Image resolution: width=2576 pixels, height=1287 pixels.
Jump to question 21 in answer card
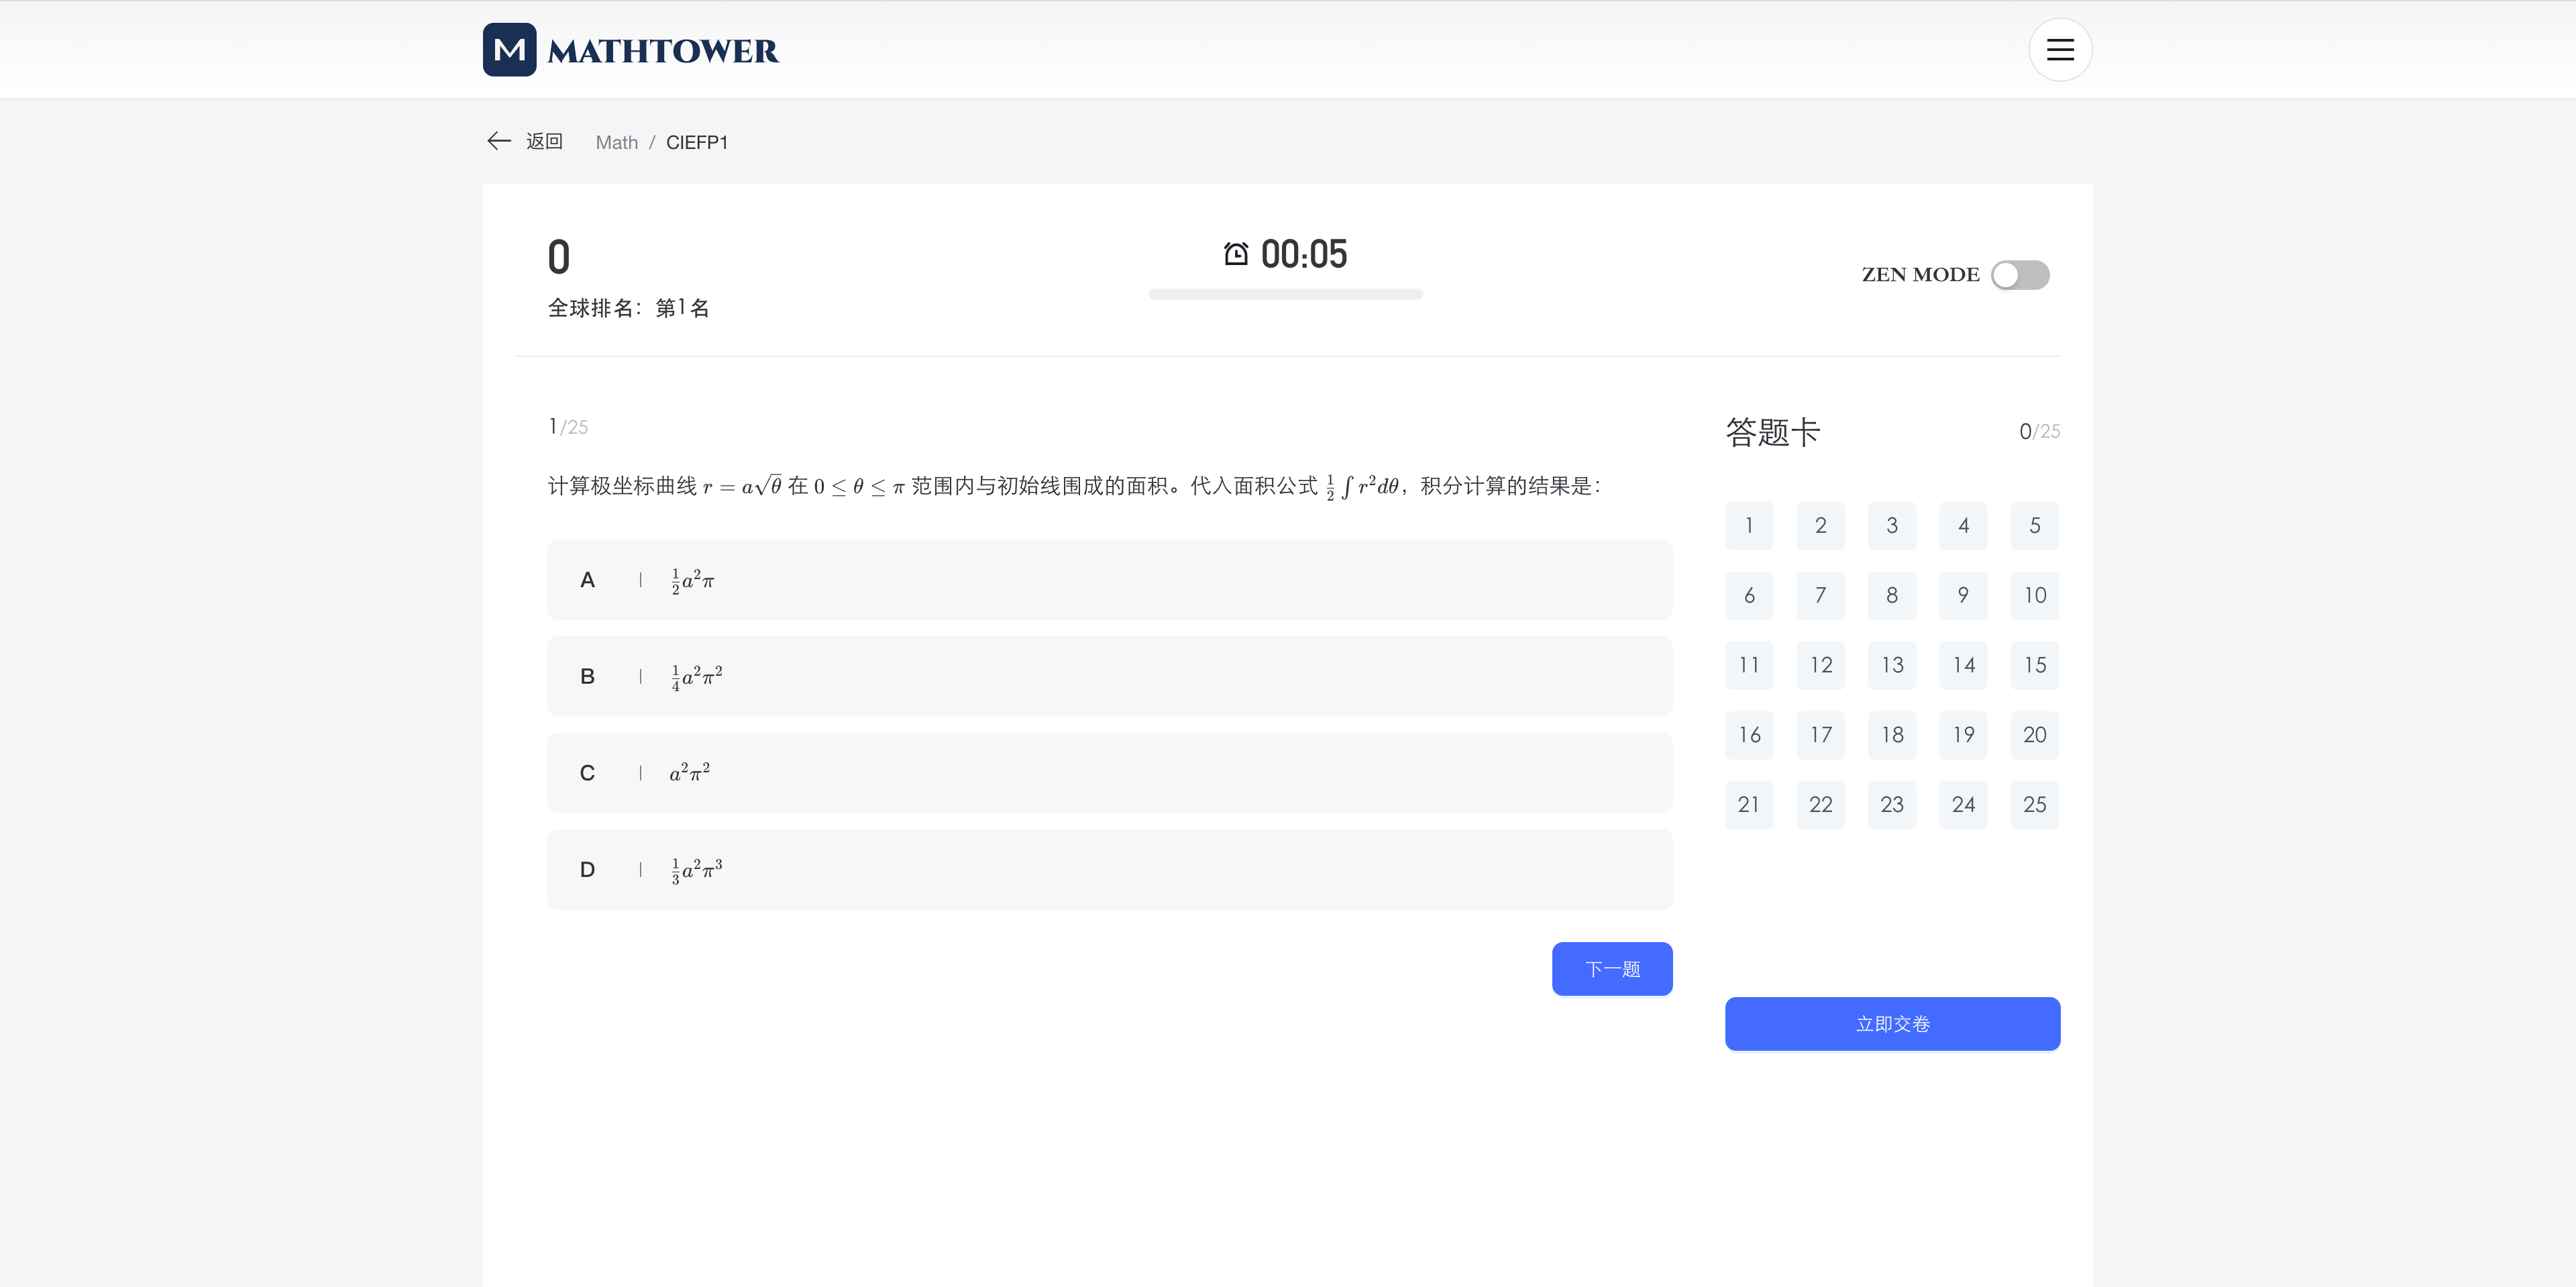pyautogui.click(x=1749, y=805)
